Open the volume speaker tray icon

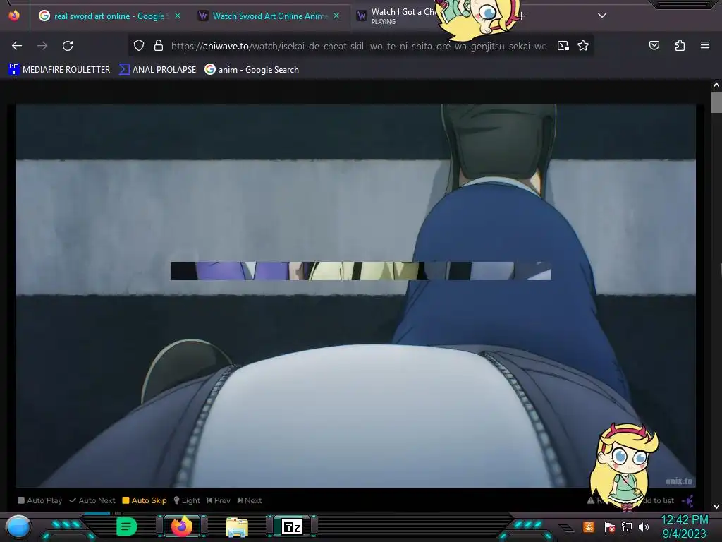tap(644, 527)
